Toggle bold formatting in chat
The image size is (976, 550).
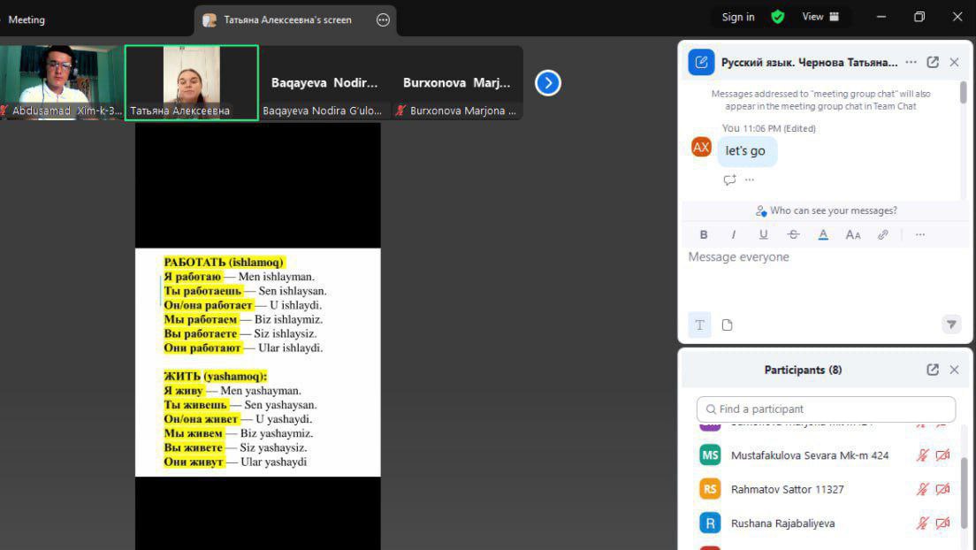coord(704,234)
